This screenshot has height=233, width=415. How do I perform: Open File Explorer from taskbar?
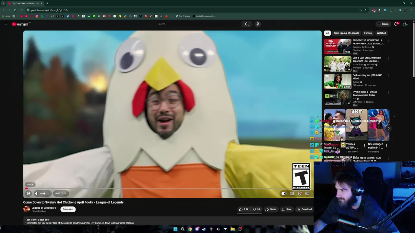[232, 229]
